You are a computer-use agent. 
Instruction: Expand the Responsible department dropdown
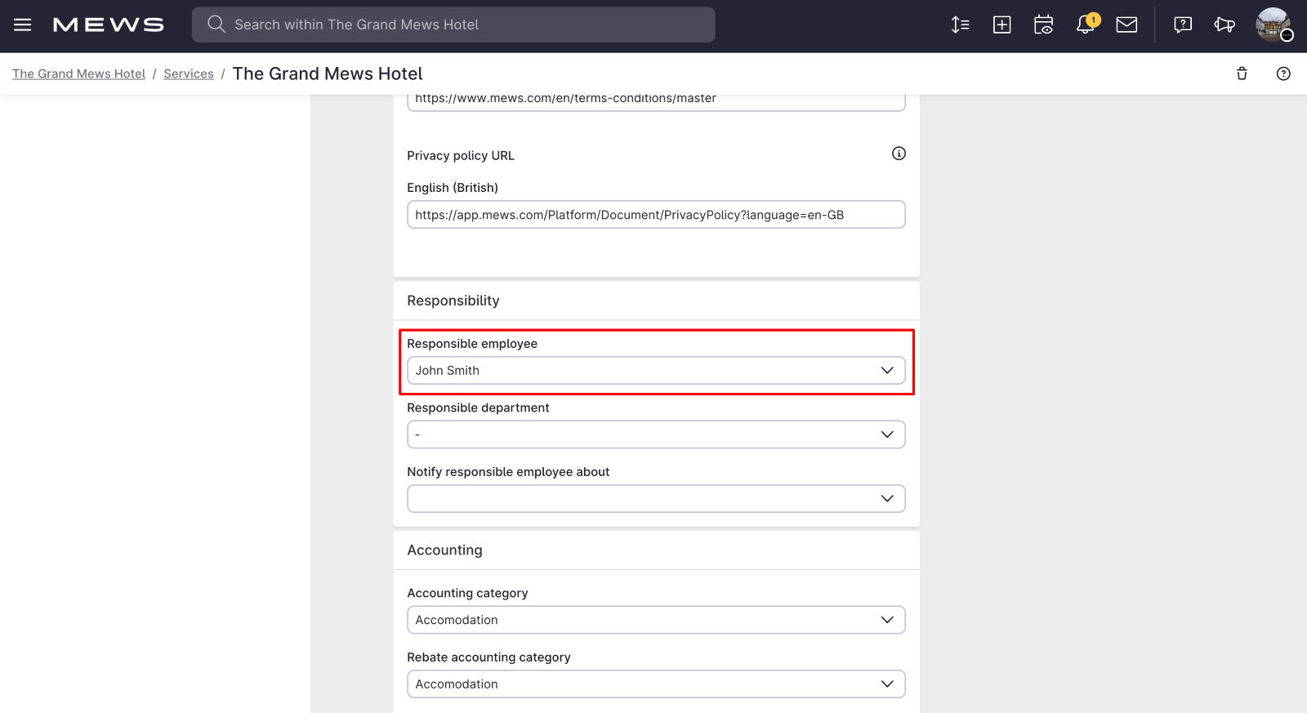point(655,434)
